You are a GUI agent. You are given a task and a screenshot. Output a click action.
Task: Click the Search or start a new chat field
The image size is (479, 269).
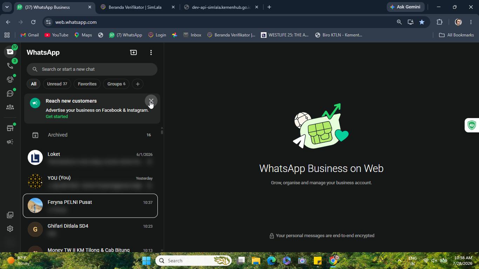(92, 69)
